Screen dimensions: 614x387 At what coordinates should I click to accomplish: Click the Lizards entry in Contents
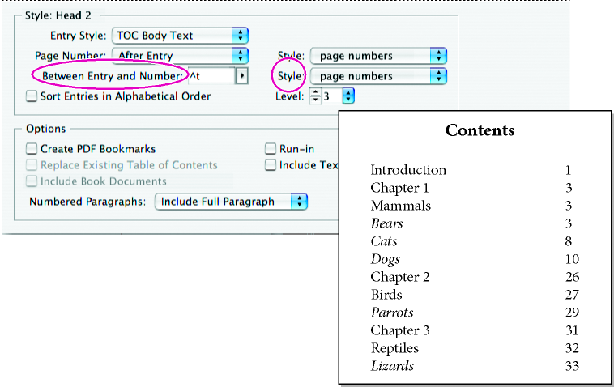[x=392, y=366]
